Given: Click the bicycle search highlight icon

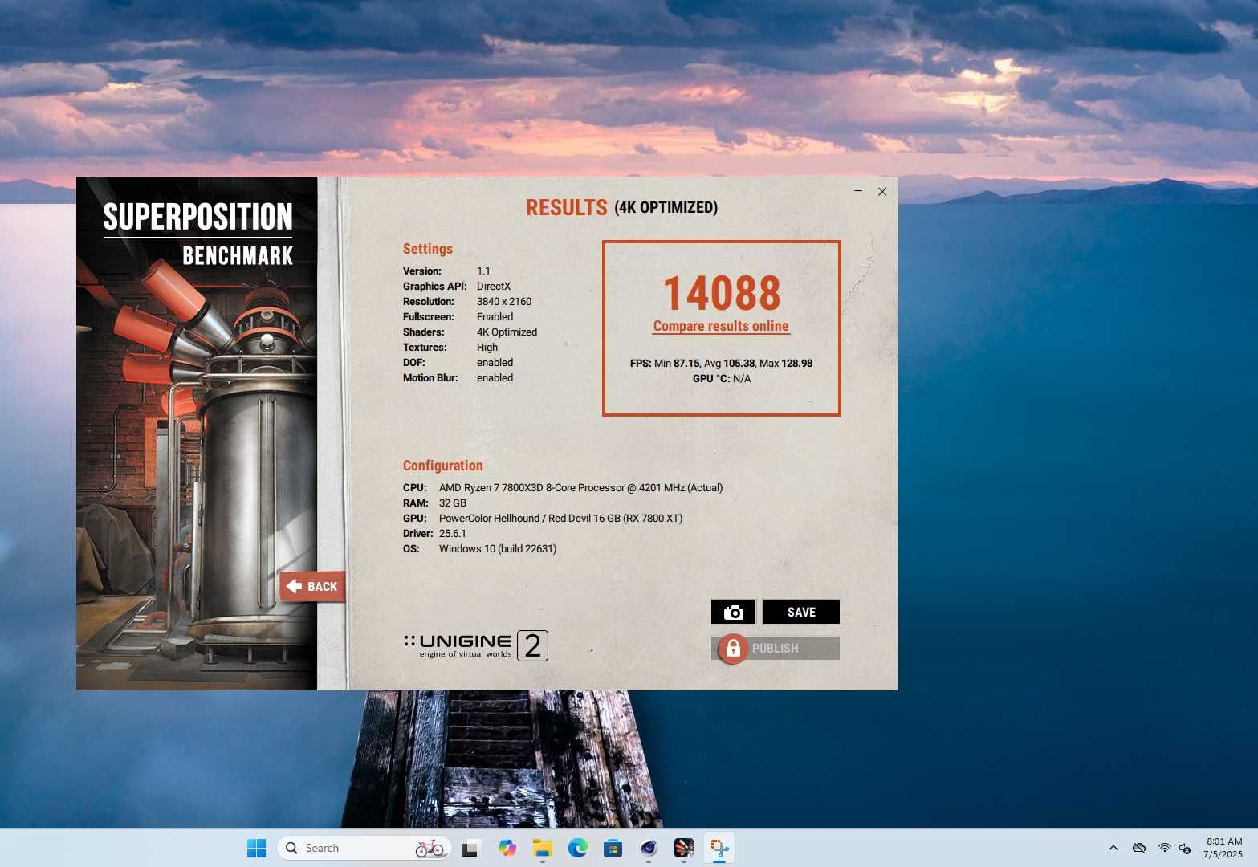Looking at the screenshot, I should (x=430, y=848).
